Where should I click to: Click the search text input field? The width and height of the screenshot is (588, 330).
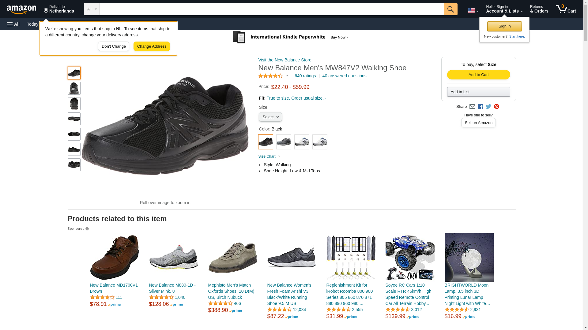pyautogui.click(x=271, y=9)
